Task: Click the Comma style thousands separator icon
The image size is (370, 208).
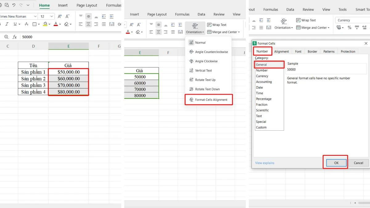Action: pyautogui.click(x=357, y=27)
